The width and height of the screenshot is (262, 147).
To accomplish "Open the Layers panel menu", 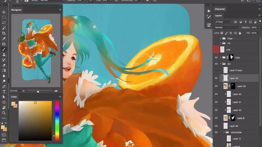I will click(x=260, y=16).
